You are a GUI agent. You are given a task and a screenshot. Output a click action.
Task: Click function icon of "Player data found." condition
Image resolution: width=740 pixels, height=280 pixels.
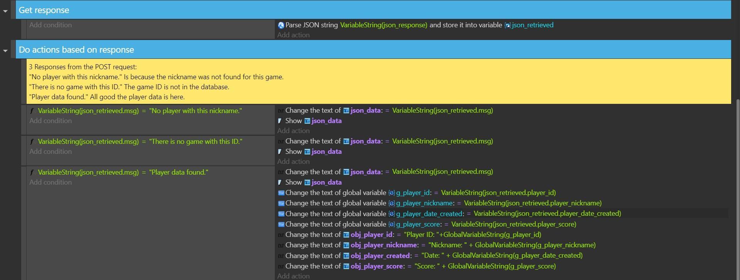pyautogui.click(x=32, y=172)
